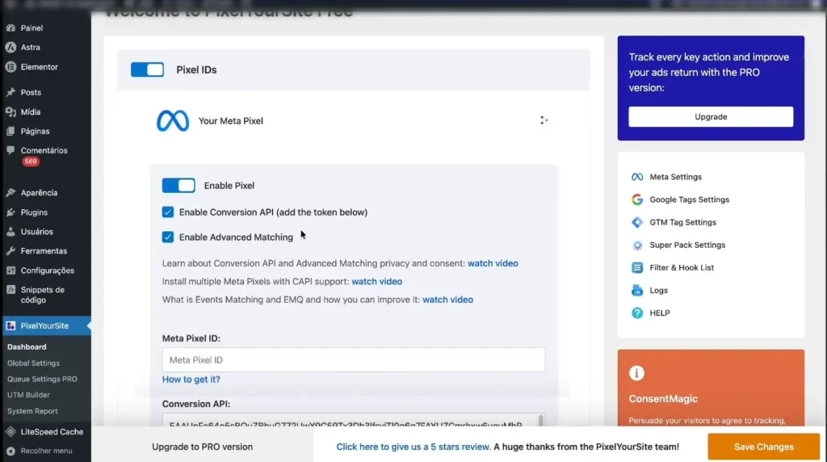Click Upgrade to PRO version text
The image size is (827, 462).
point(202,447)
